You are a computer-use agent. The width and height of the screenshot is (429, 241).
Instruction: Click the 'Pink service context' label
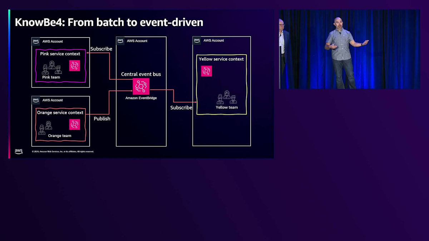pyautogui.click(x=60, y=54)
